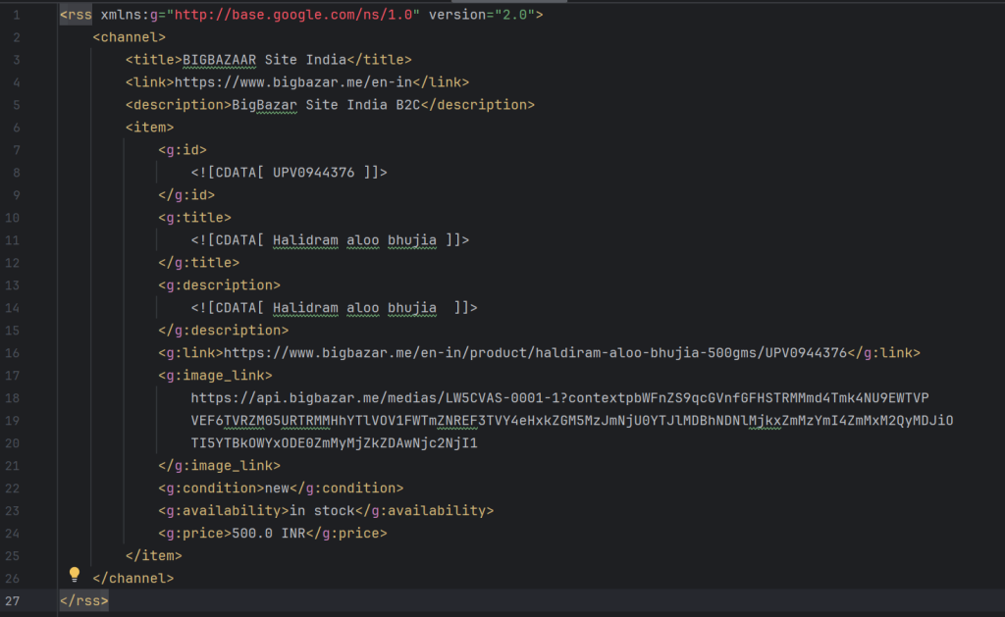
Task: Click the opening <g:image_link> tag
Action: pos(215,376)
